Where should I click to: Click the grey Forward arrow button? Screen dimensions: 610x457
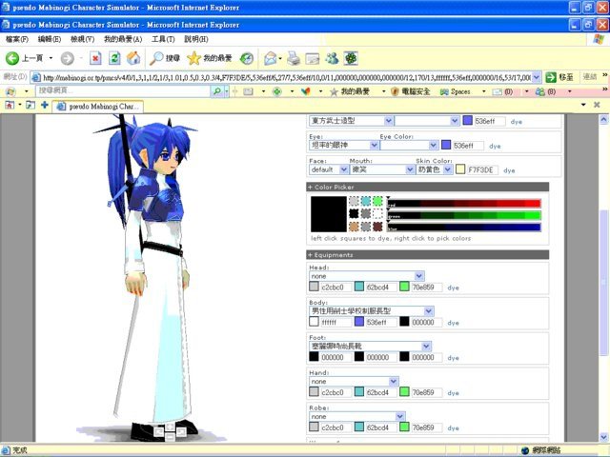click(x=68, y=58)
